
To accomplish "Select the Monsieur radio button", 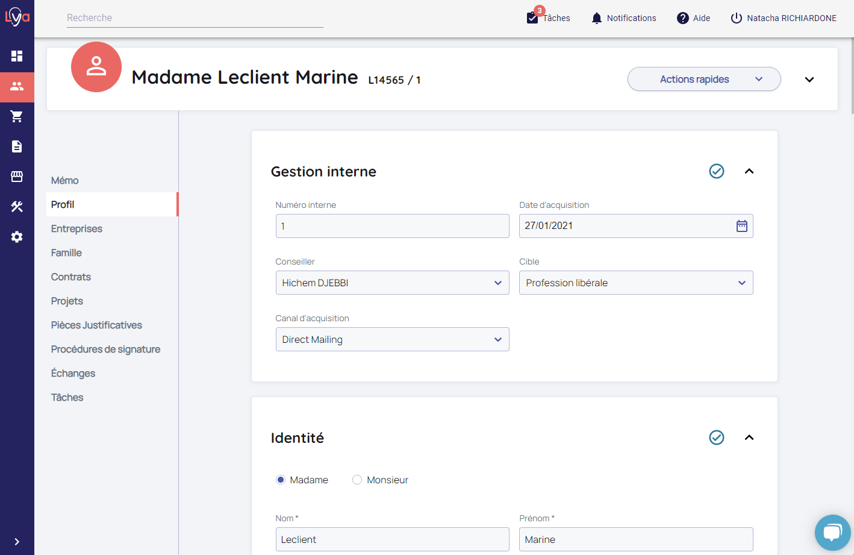I will tap(357, 480).
